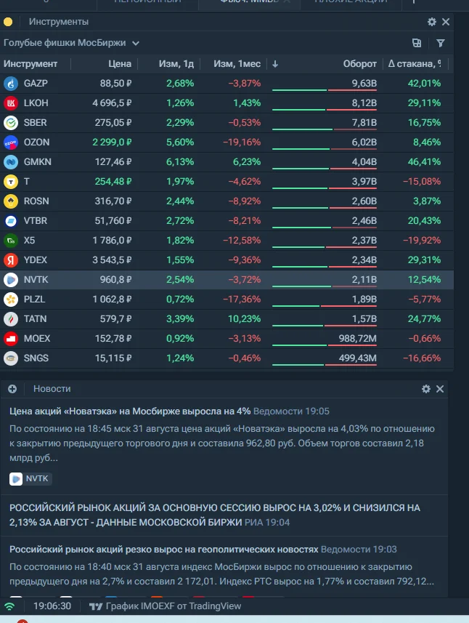This screenshot has height=623, width=469.
Task: Click the OZON logo icon
Action: pyautogui.click(x=11, y=142)
